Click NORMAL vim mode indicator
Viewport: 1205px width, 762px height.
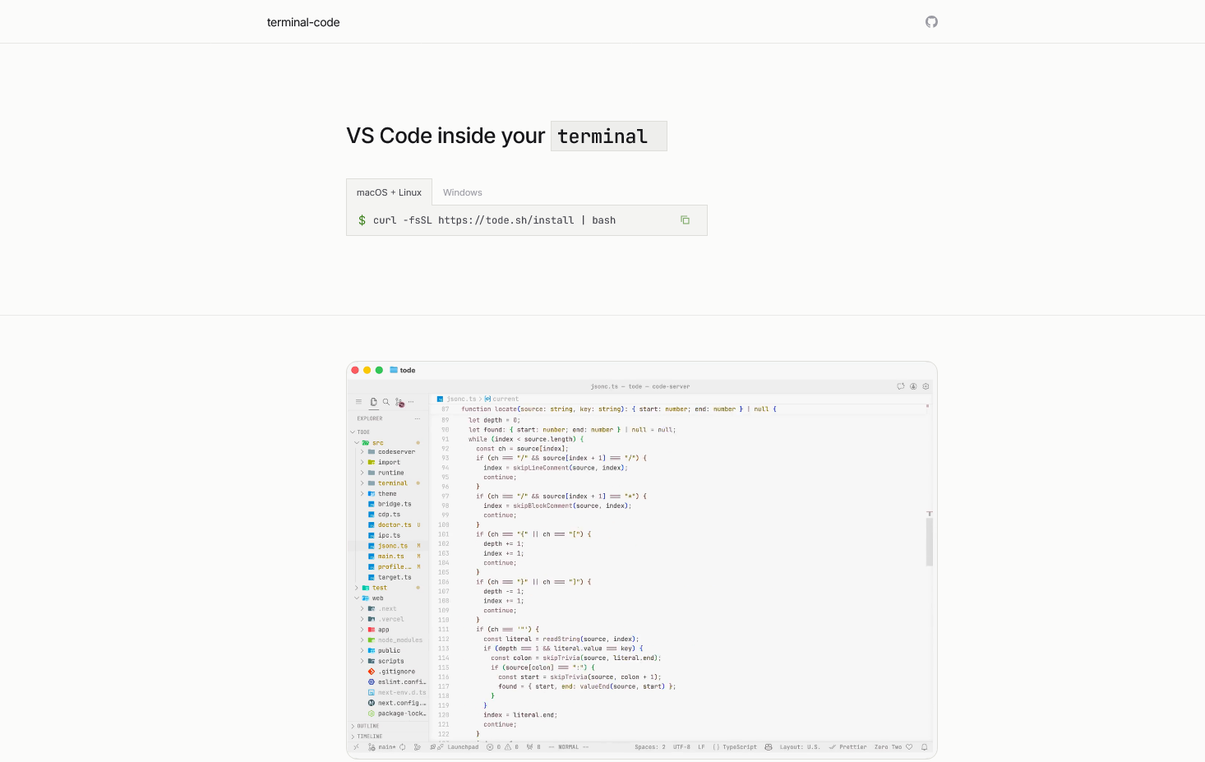click(569, 747)
